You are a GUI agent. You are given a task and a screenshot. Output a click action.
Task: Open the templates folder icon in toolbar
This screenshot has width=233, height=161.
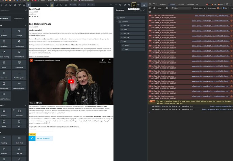(15, 5)
